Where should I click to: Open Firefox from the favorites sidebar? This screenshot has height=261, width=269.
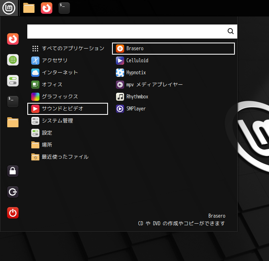(x=13, y=39)
